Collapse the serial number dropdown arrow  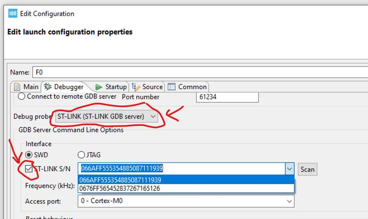click(290, 169)
